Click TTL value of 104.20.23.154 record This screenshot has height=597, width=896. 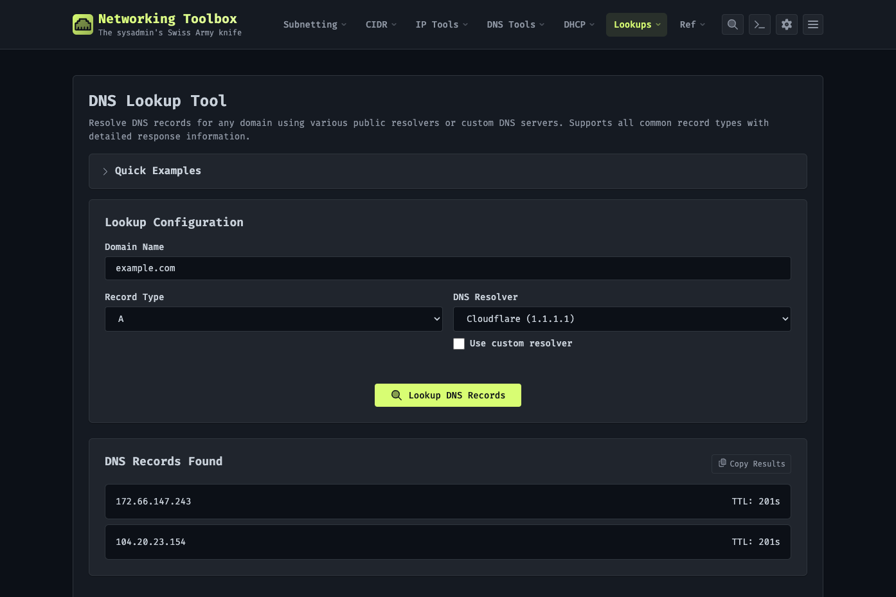click(756, 542)
